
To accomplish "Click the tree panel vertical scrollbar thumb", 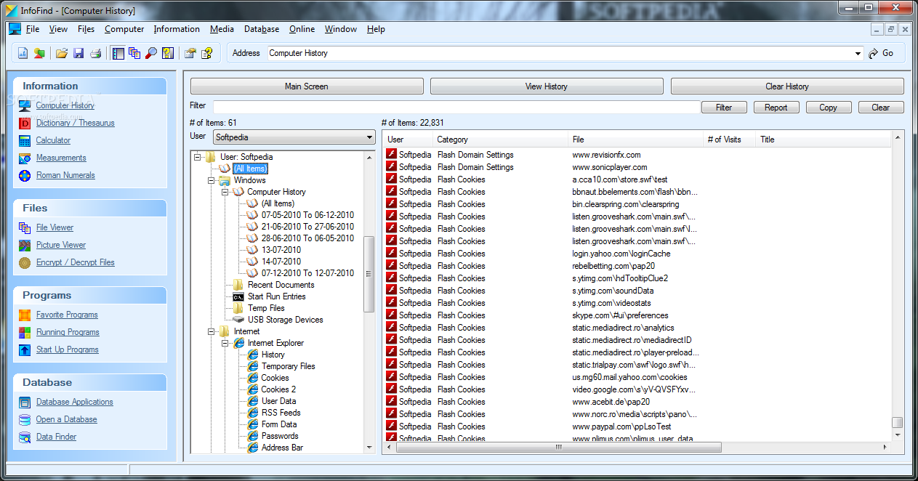I will click(369, 274).
